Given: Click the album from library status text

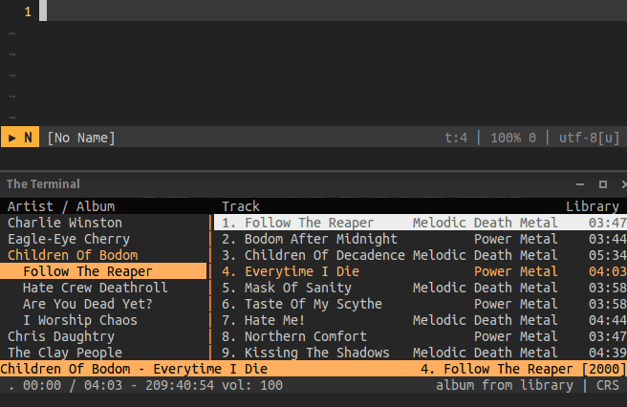Looking at the screenshot, I should 505,385.
